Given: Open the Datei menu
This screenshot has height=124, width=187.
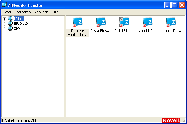Looking at the screenshot, I should click(x=7, y=12).
